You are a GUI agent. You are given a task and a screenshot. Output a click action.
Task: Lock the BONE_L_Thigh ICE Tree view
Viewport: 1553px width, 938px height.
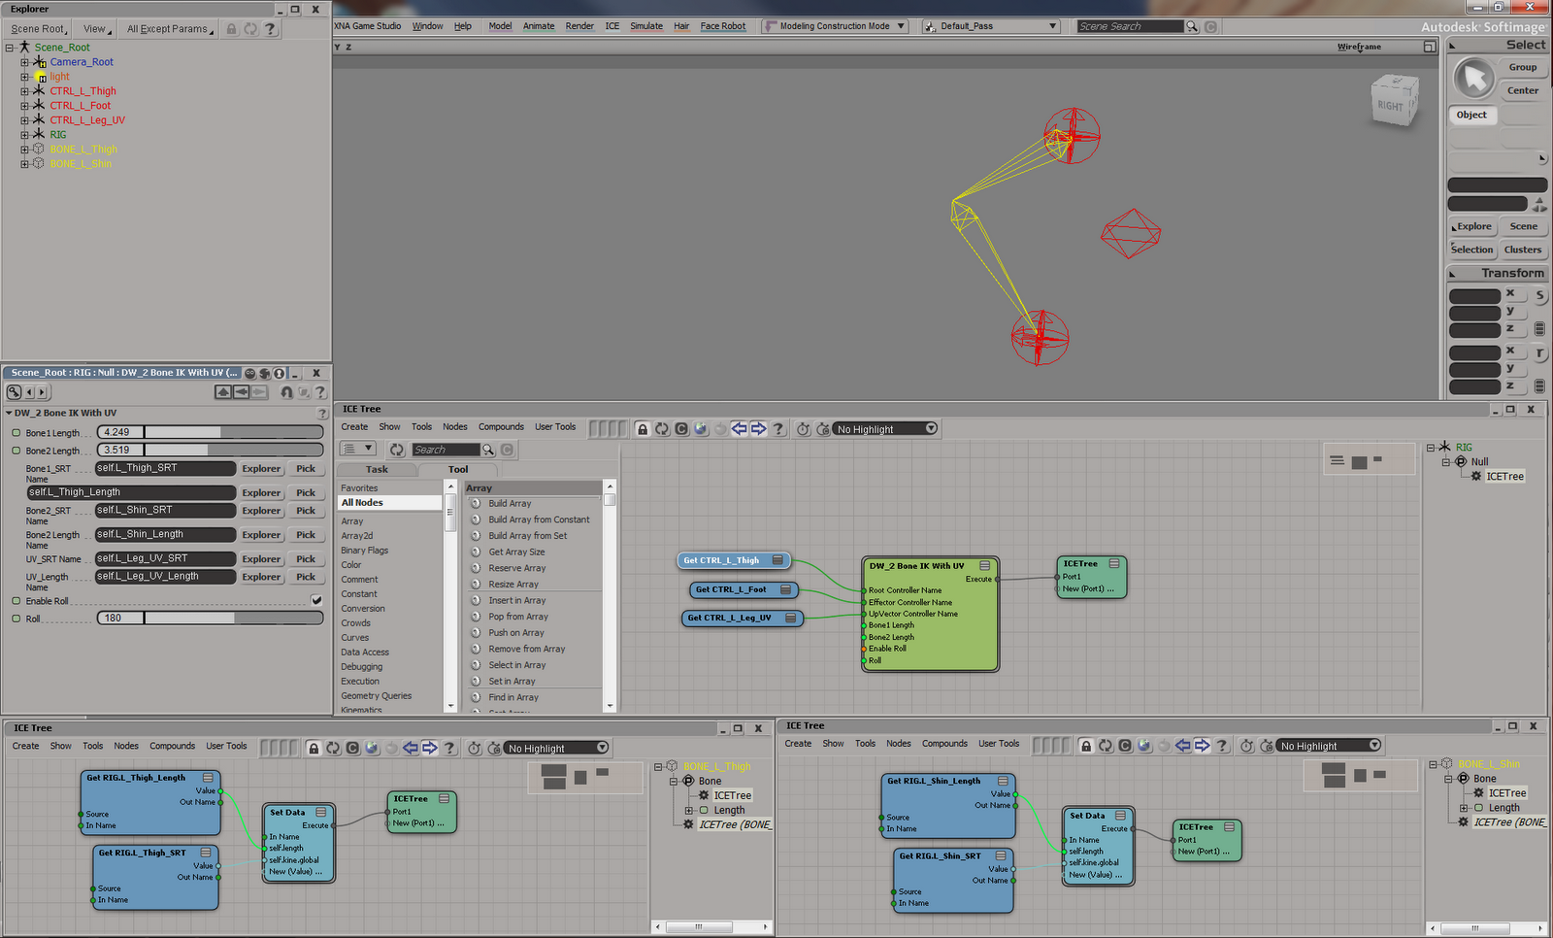314,748
